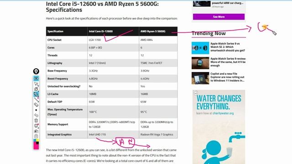The width and height of the screenshot is (292, 164).
Task: Click the Apple Watch review wrist thumbnail
Action: click(200, 63)
